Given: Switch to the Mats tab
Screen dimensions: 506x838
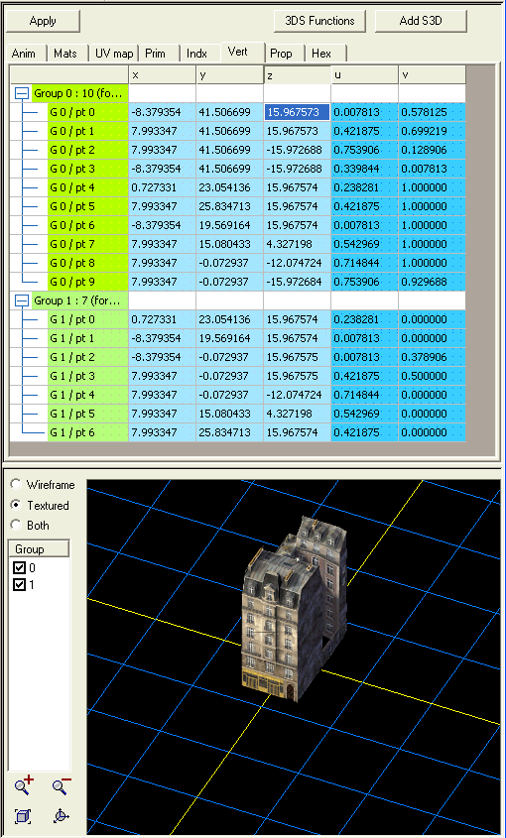Looking at the screenshot, I should pyautogui.click(x=65, y=54).
